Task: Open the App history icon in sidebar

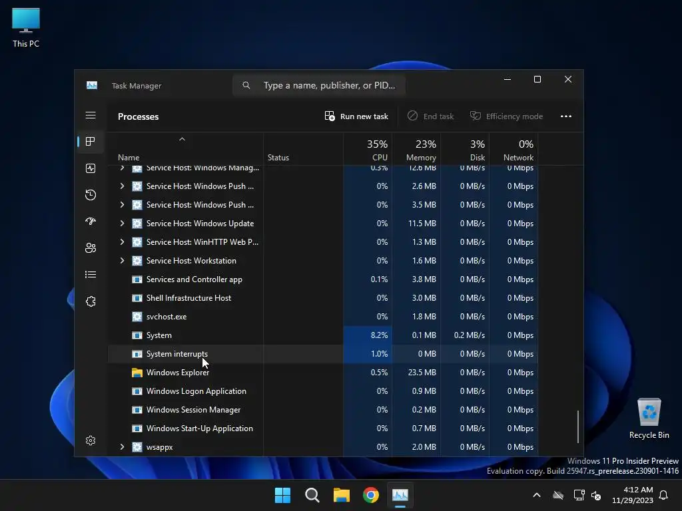Action: 91,195
